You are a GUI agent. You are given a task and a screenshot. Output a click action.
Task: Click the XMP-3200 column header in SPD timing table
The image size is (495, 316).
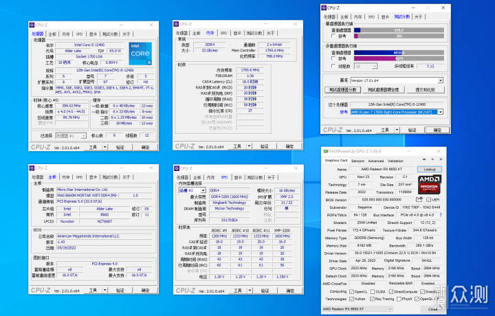283,231
